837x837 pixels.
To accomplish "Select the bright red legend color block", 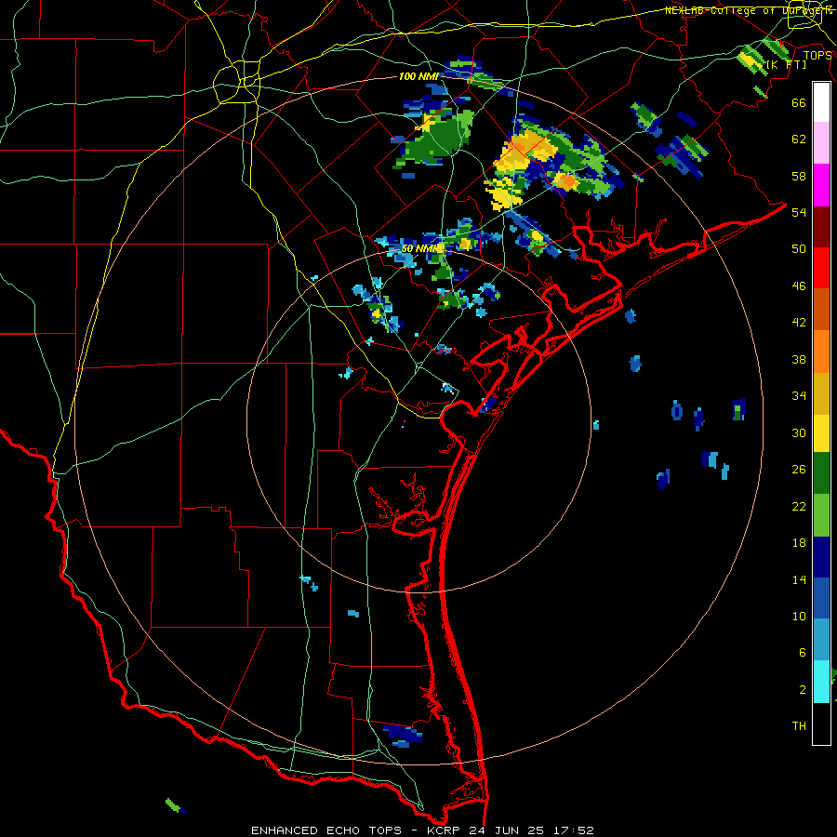I will [821, 268].
